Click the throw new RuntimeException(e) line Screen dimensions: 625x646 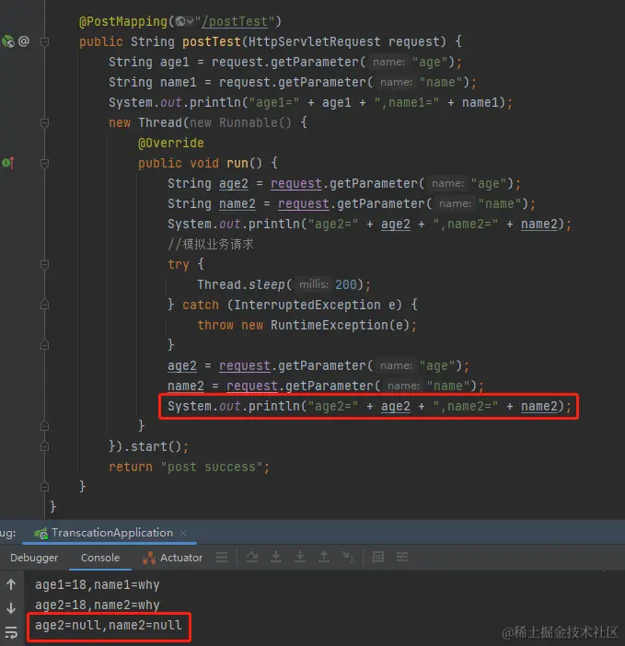[307, 325]
